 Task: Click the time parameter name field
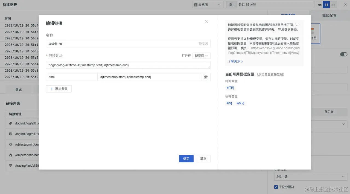[72, 77]
